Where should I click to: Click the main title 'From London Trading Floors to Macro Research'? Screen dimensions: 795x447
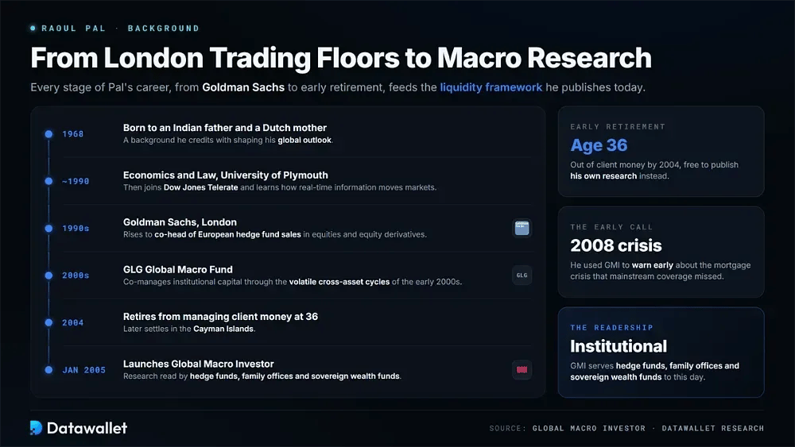[x=341, y=58]
